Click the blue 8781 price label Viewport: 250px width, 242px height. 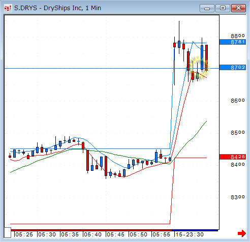tap(233, 42)
